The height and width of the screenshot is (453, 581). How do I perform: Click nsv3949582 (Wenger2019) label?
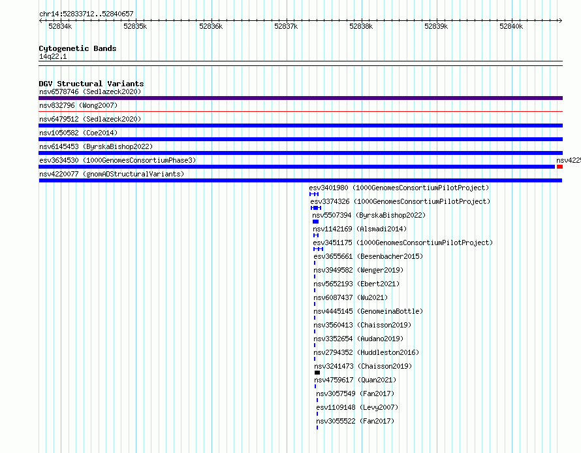(358, 270)
